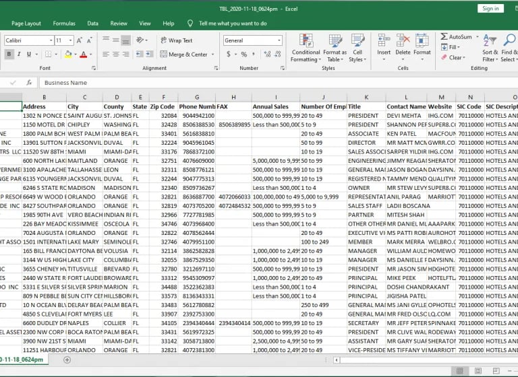Add a new sheet with plus button
The image size is (518, 377).
point(67,360)
